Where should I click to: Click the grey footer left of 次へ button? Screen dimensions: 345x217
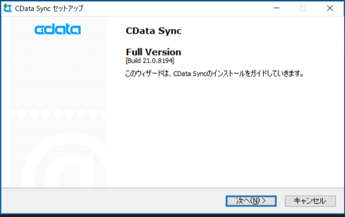tap(114, 201)
